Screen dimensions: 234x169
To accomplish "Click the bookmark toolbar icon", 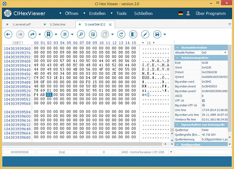I will [48, 34].
